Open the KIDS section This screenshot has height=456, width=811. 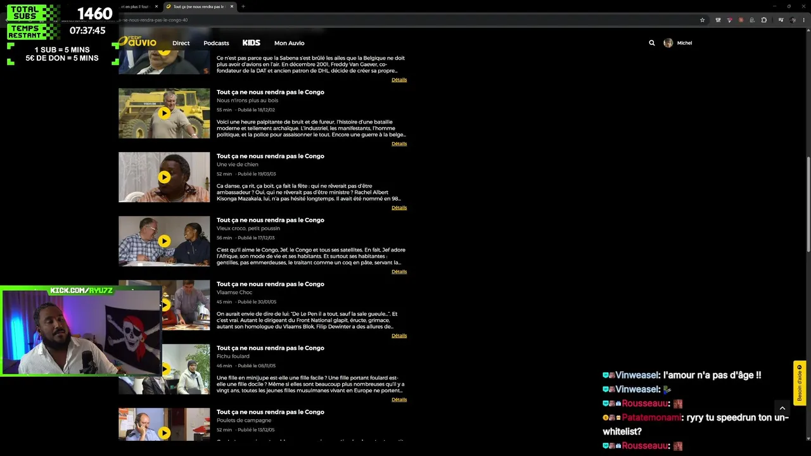tap(252, 43)
